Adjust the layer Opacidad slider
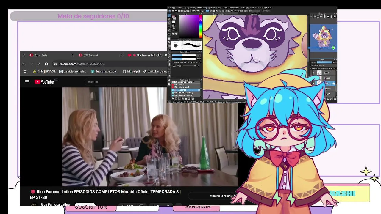This screenshot has width=381, height=214. coord(324,62)
